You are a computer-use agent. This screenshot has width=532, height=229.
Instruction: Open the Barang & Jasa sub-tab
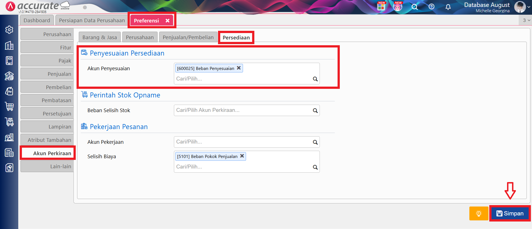point(100,37)
